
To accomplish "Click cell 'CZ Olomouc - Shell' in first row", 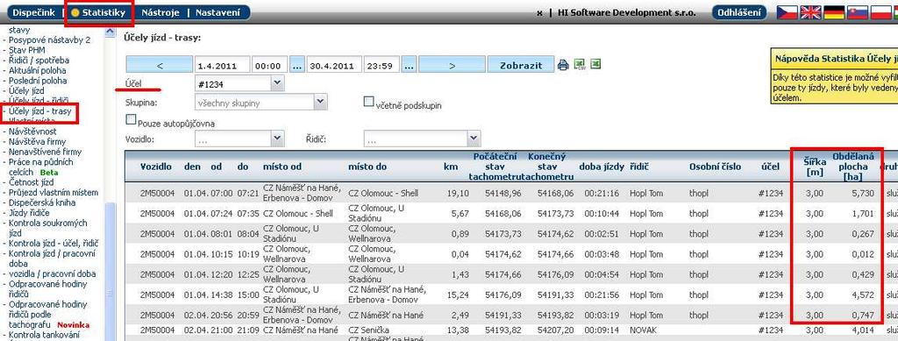I will 383,194.
